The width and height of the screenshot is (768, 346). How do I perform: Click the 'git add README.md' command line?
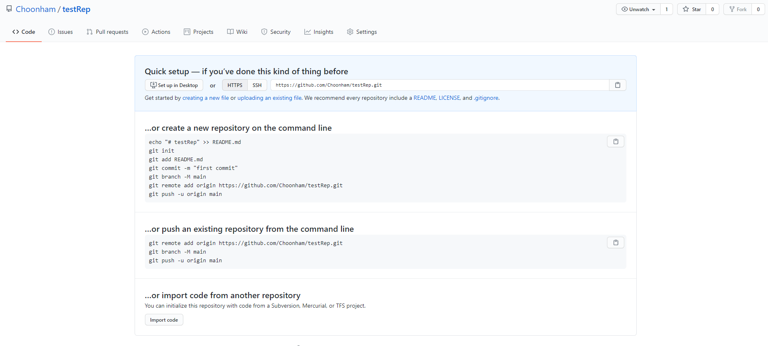[x=176, y=159]
